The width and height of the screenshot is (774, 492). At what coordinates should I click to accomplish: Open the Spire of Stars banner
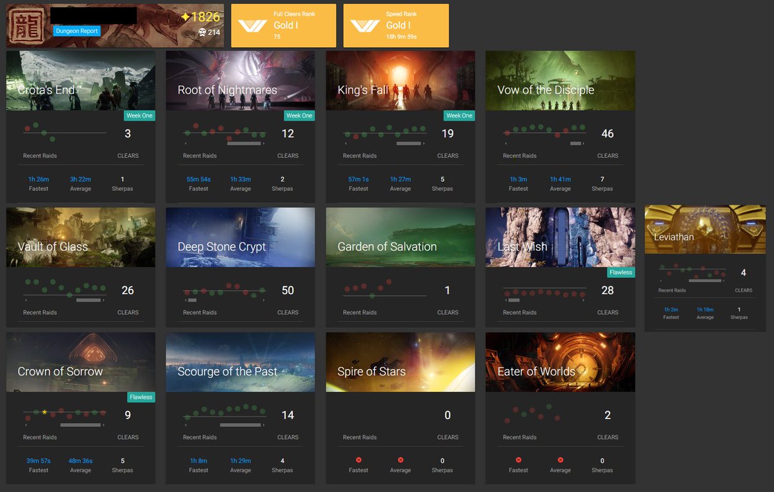(401, 362)
